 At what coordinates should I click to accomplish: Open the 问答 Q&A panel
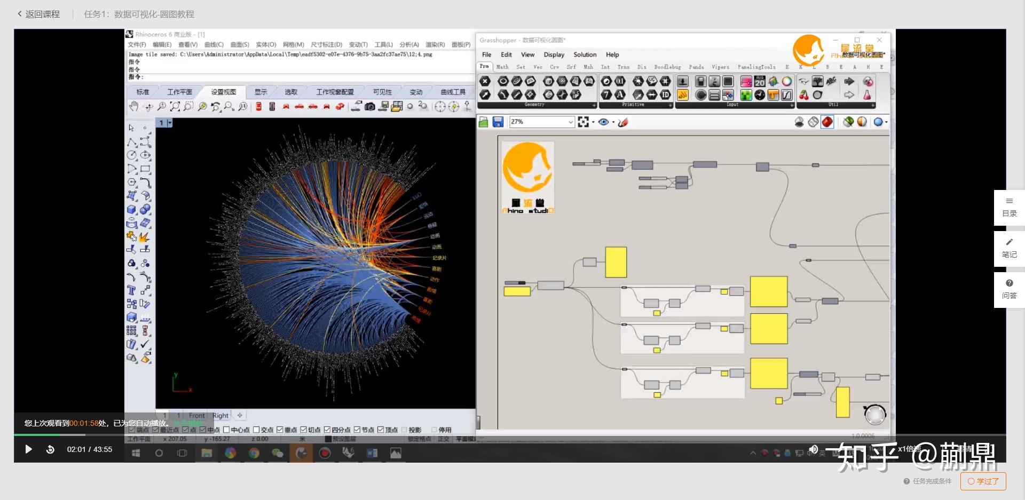click(x=1010, y=290)
